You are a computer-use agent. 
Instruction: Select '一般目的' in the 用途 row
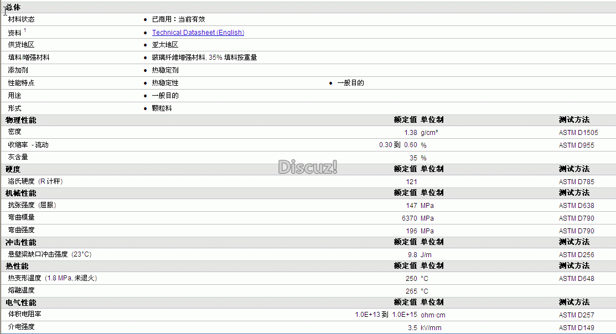tap(165, 95)
